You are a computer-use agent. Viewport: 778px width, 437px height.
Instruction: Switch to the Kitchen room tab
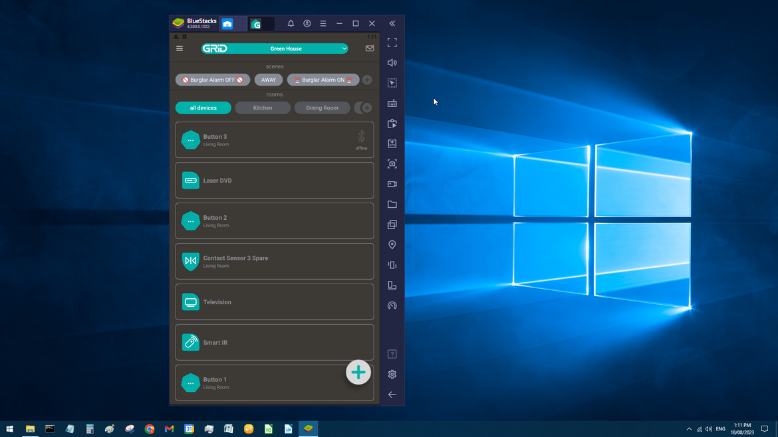point(263,108)
